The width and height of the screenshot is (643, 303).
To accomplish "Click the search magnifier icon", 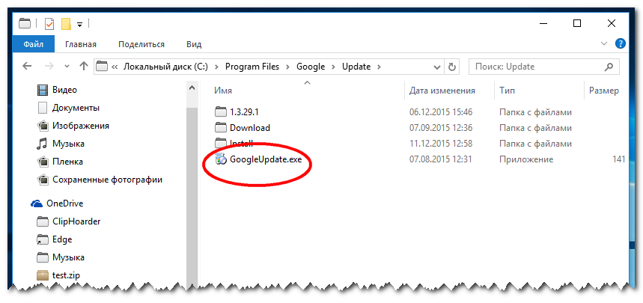I will (609, 67).
